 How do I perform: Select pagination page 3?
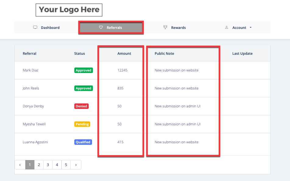[x=48, y=165]
